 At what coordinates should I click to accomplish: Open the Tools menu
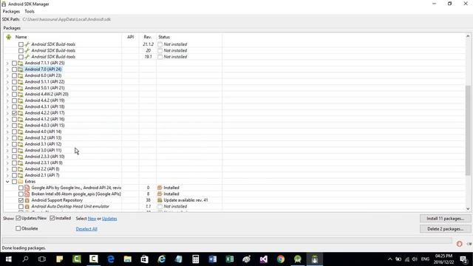click(x=30, y=12)
